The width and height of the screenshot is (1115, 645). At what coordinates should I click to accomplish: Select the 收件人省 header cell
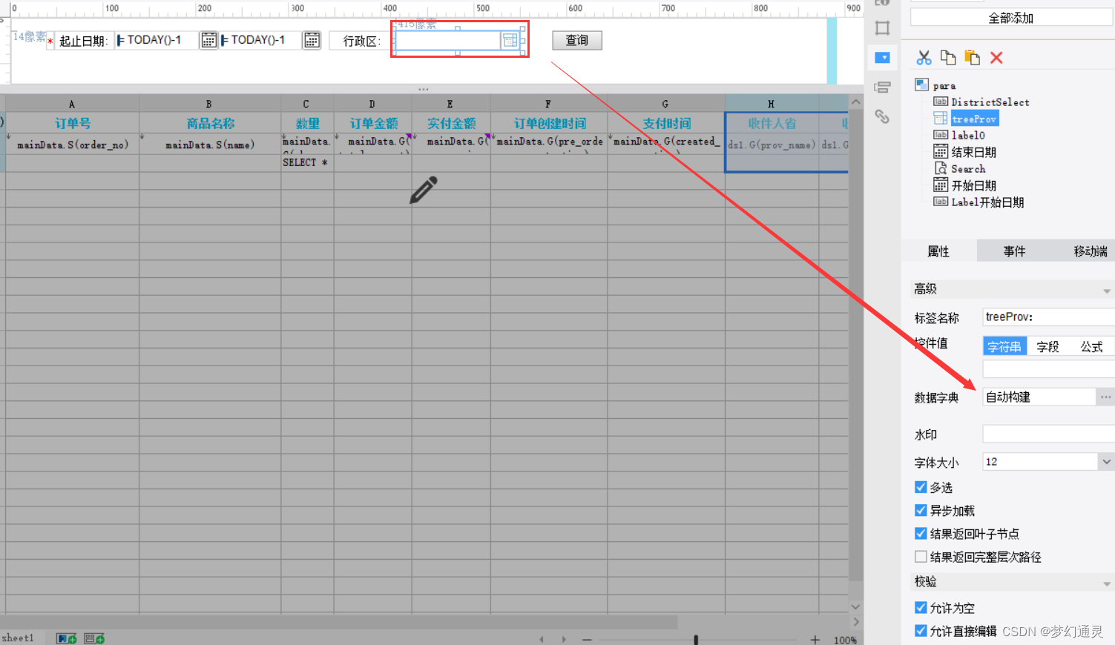pyautogui.click(x=772, y=123)
